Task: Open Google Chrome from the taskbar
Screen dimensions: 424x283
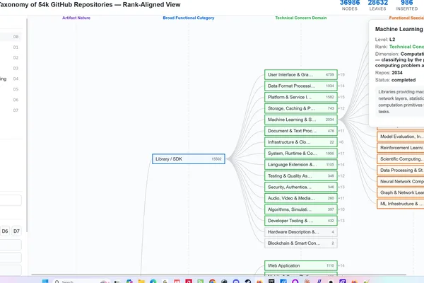Action: point(212,282)
